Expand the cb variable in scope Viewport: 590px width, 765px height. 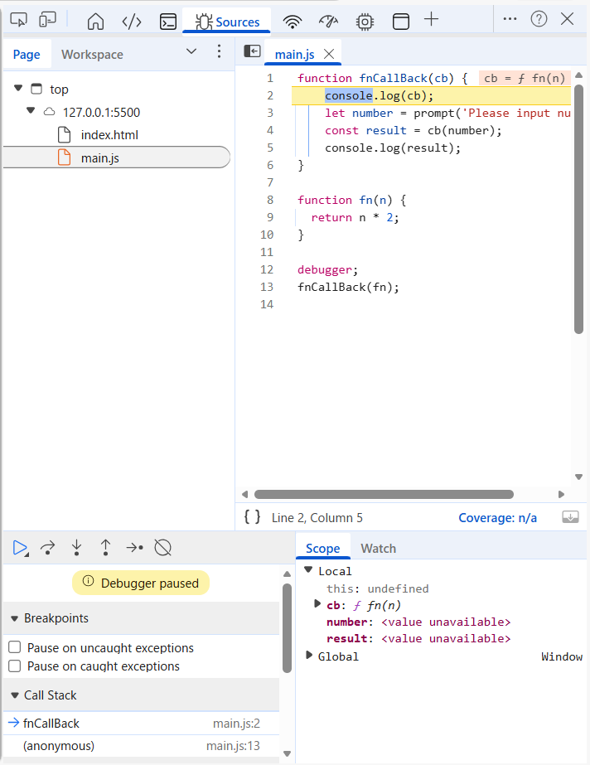pyautogui.click(x=317, y=604)
